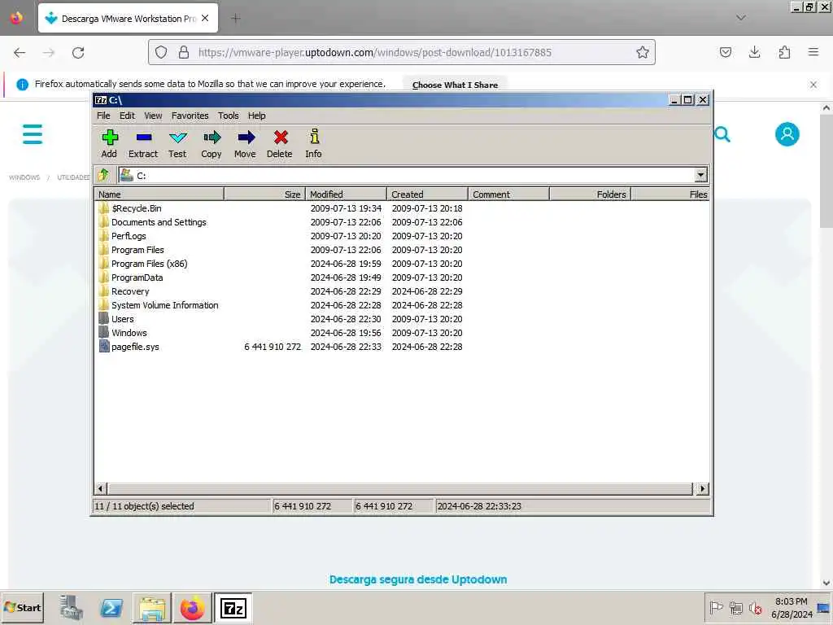Open the View menu in 7-Zip
833x625 pixels.
(x=153, y=116)
